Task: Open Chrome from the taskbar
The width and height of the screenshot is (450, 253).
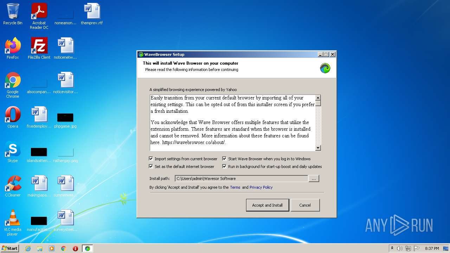Action: point(64,248)
